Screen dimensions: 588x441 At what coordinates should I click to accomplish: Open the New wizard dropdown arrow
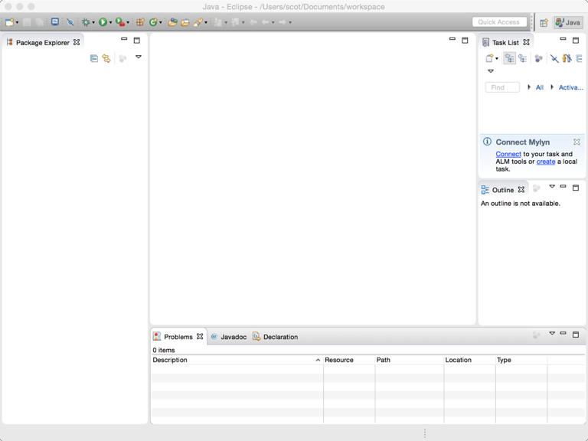click(x=17, y=23)
